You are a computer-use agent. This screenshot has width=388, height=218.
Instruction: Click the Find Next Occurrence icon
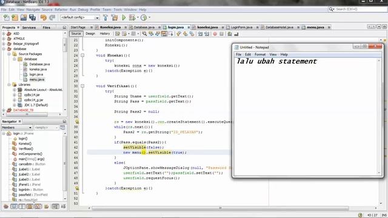coord(158,34)
